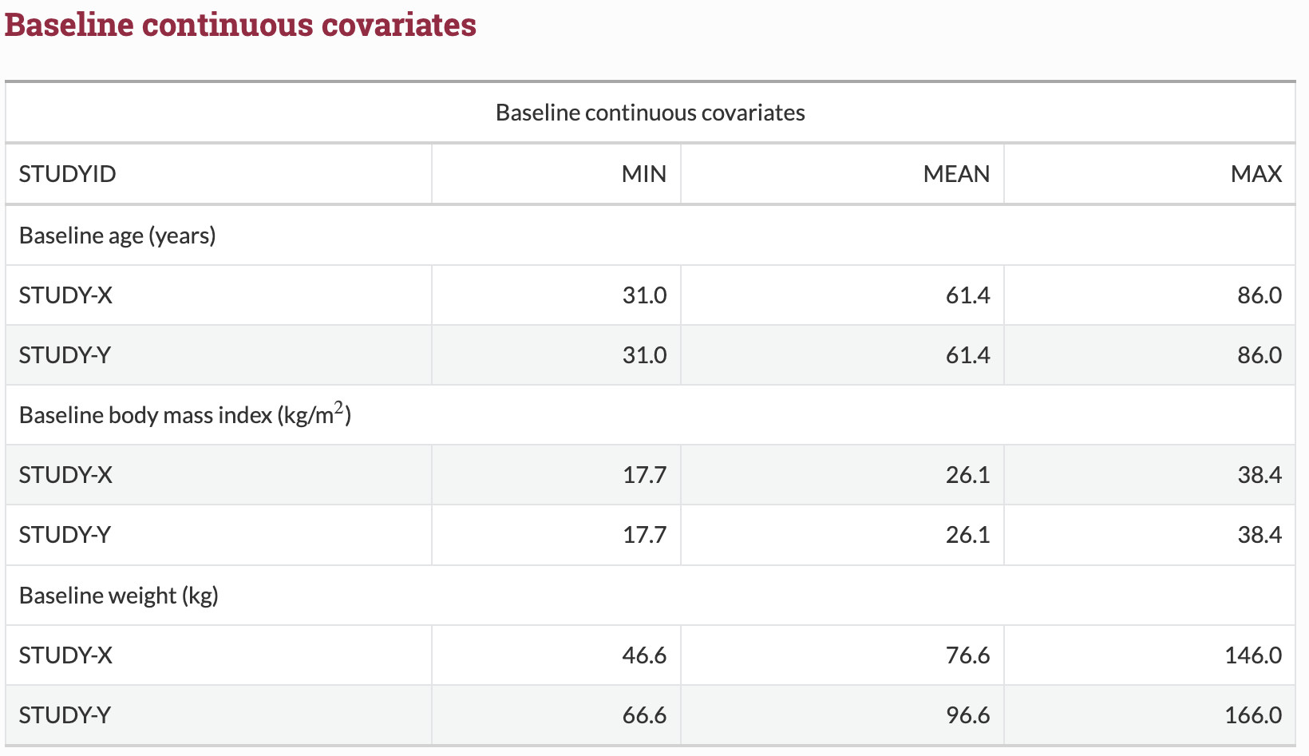This screenshot has height=756, width=1309.
Task: Click the "Baseline weight (kg)" group row
Action: (x=118, y=596)
